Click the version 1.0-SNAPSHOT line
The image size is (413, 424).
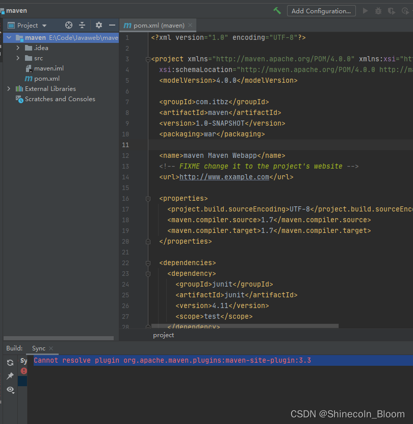[222, 123]
